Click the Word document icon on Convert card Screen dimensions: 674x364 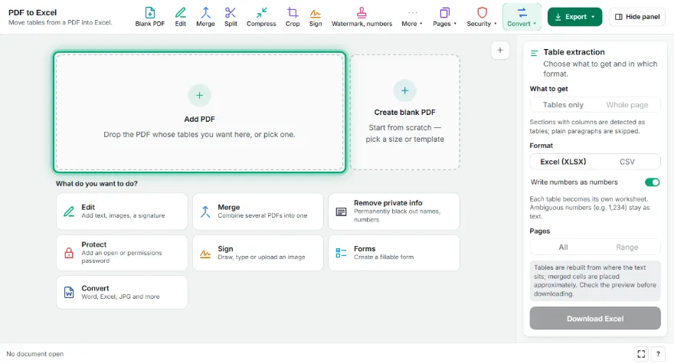pyautogui.click(x=69, y=292)
